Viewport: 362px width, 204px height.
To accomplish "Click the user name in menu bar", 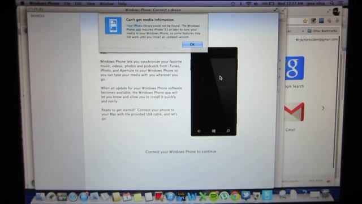I will (x=316, y=3).
